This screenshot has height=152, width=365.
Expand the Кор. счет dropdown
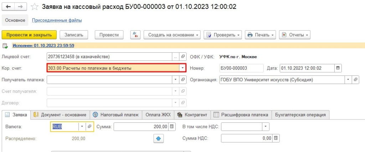[x=182, y=68]
